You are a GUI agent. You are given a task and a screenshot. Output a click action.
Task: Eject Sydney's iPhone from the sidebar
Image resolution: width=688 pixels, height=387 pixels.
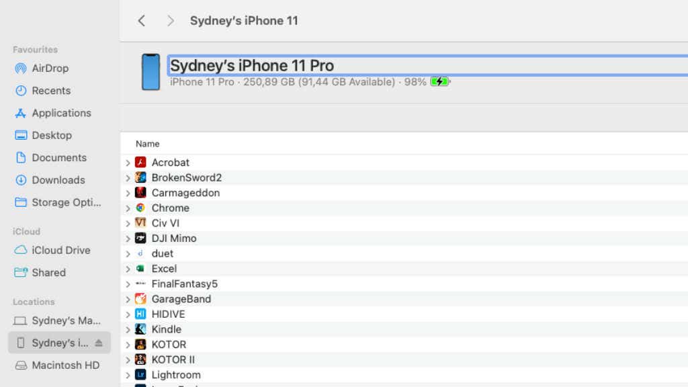coord(99,343)
